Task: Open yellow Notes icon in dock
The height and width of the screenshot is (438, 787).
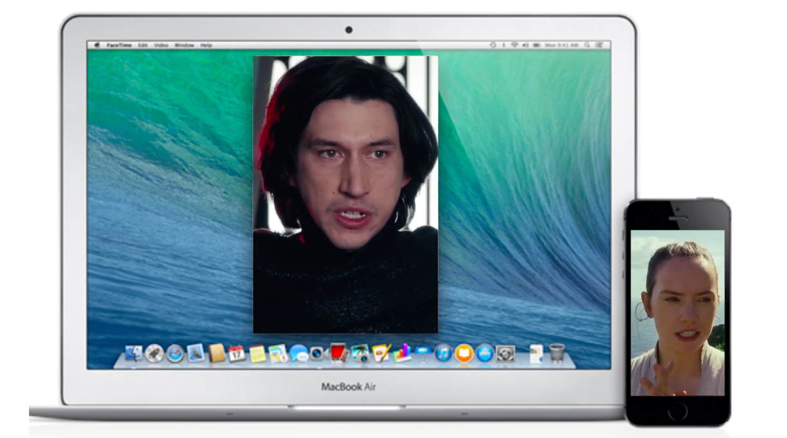Action: (258, 354)
